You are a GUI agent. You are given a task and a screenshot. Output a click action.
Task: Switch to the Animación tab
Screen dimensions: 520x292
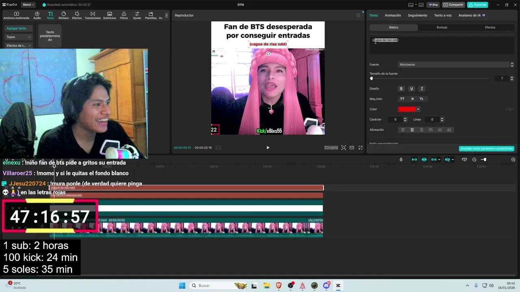(x=393, y=15)
